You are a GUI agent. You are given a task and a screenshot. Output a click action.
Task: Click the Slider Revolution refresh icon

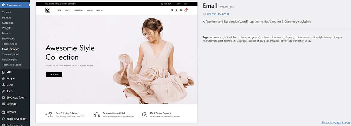click(3, 119)
